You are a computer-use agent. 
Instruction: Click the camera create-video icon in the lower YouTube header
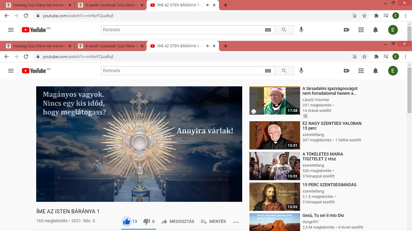[347, 71]
